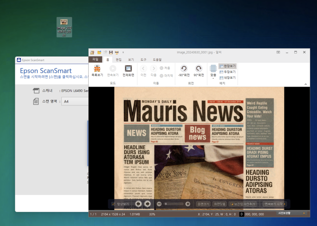Image resolution: width=317 pixels, height=226 pixels.
Task: Jump to 처음 first image
Action: (x=165, y=68)
